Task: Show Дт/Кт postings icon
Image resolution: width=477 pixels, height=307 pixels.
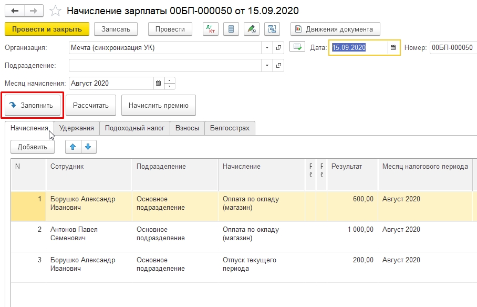Action: [x=211, y=29]
